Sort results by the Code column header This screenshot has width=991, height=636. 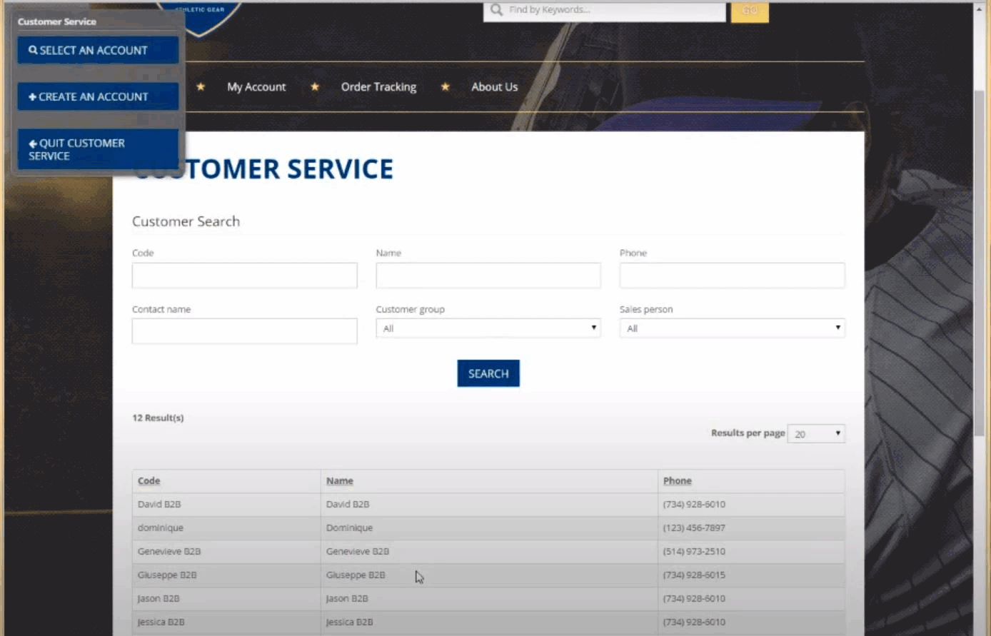pyautogui.click(x=149, y=481)
